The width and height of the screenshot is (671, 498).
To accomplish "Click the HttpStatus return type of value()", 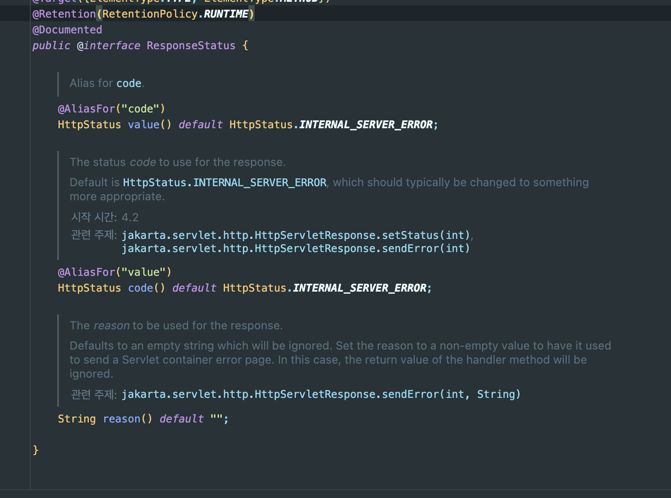I will click(89, 125).
